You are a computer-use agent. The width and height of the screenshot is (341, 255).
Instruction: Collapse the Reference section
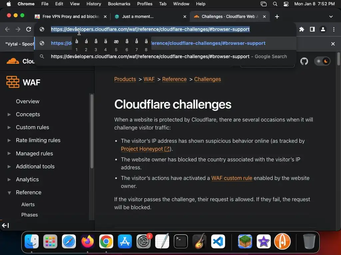coord(9,193)
